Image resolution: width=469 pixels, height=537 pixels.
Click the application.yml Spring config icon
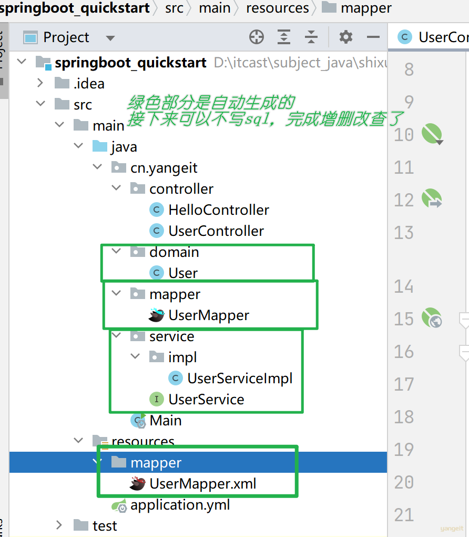tap(119, 505)
